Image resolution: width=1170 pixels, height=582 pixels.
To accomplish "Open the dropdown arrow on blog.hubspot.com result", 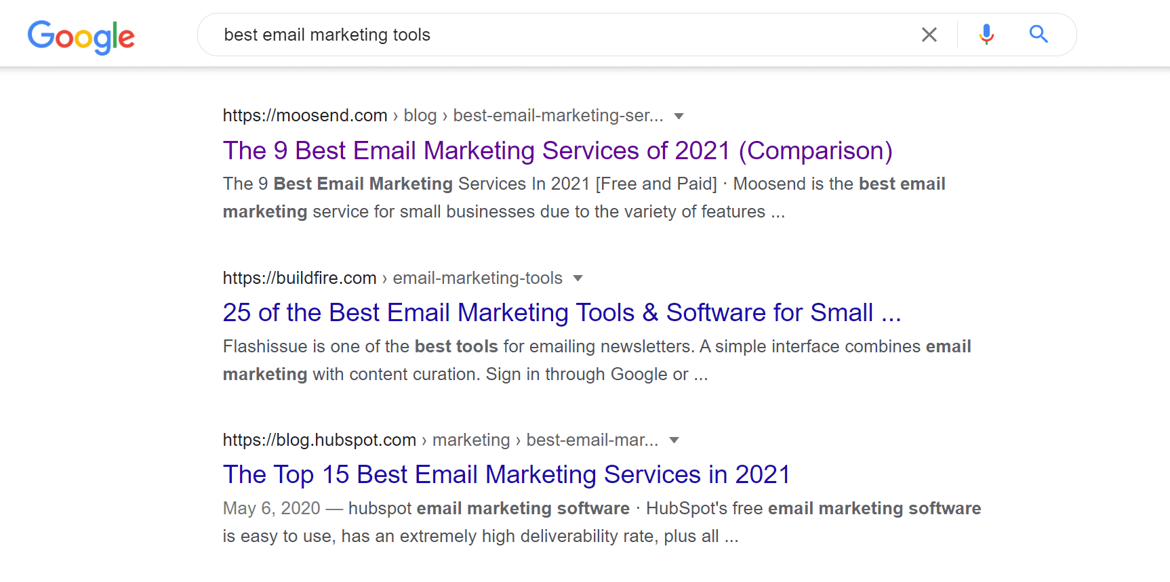I will click(x=674, y=440).
